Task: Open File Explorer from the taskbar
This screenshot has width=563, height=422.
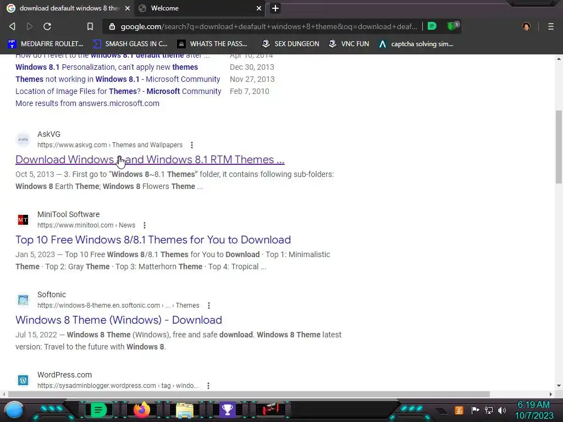Action: [185, 410]
